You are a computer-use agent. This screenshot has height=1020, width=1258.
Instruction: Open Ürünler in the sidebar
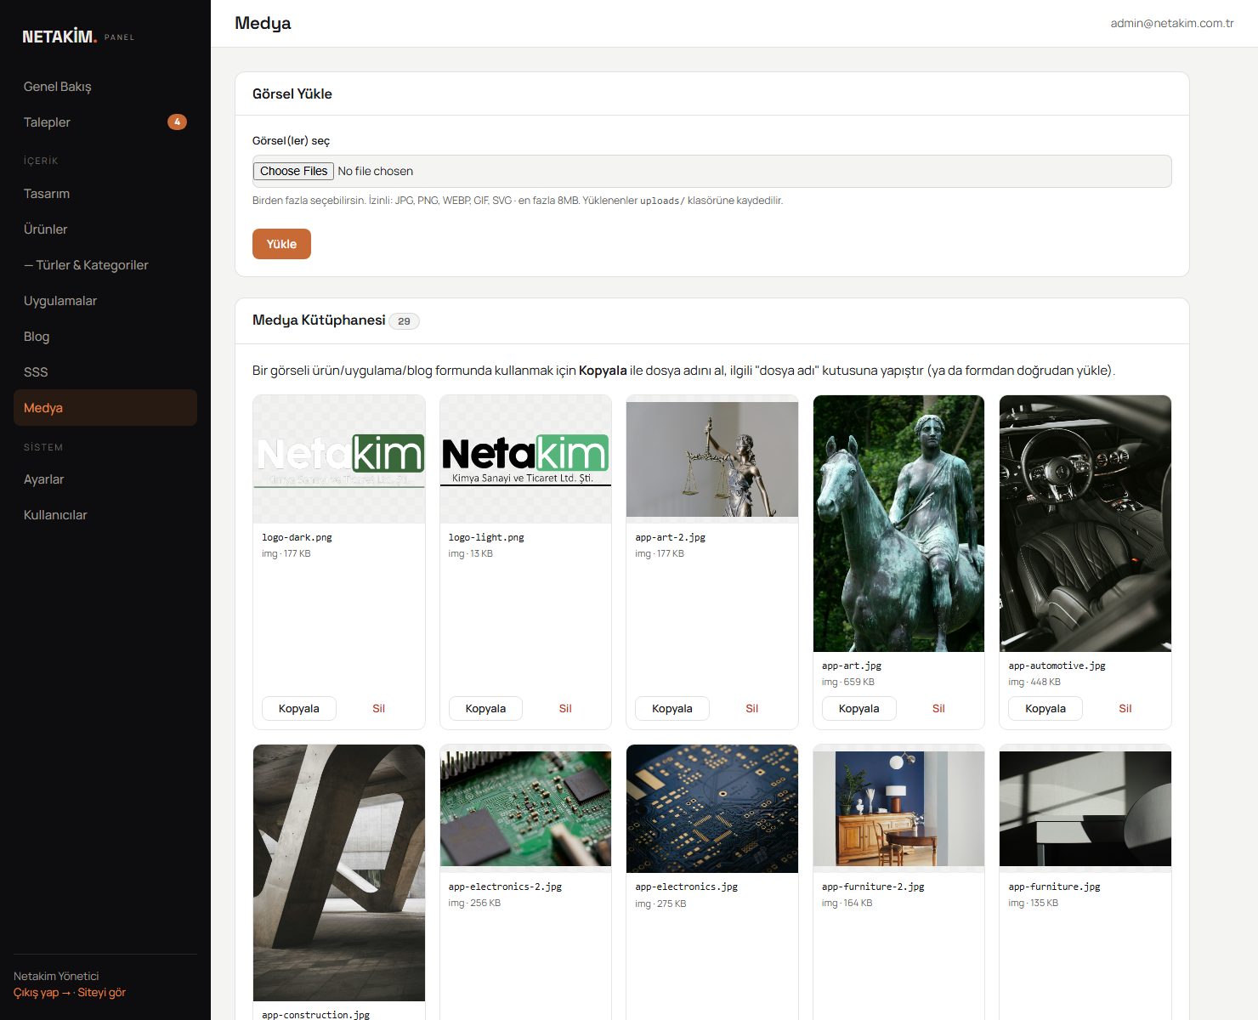click(105, 229)
